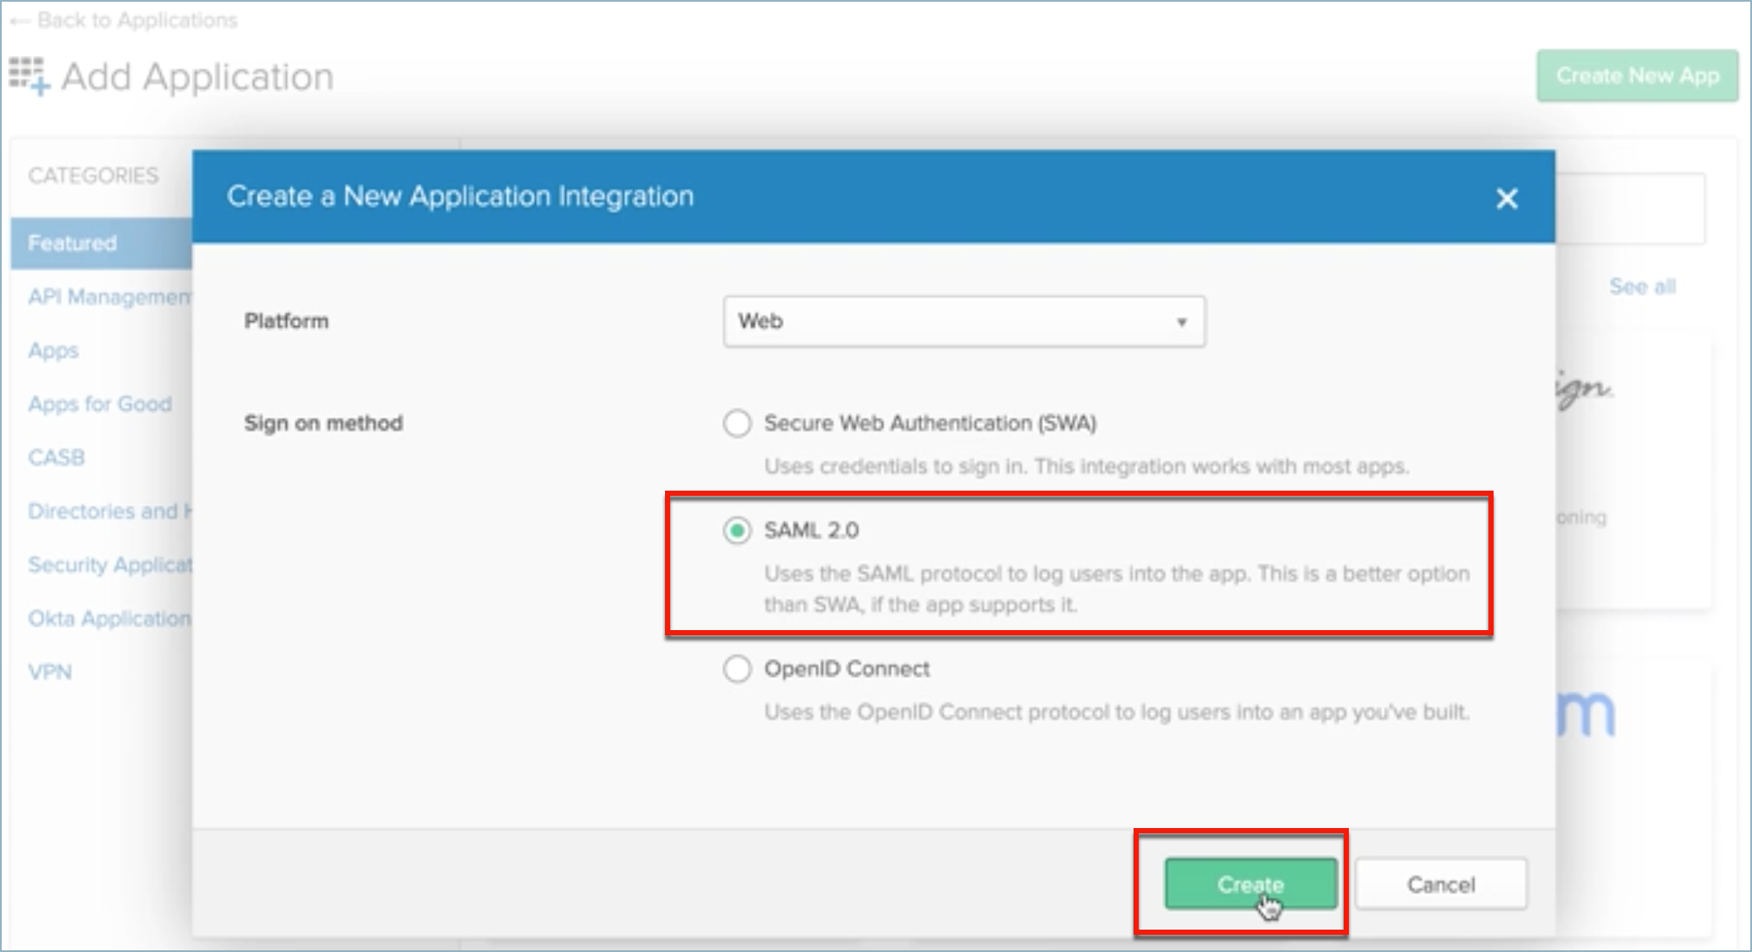Open the Apps for Good category
This screenshot has height=952, width=1752.
tap(100, 404)
